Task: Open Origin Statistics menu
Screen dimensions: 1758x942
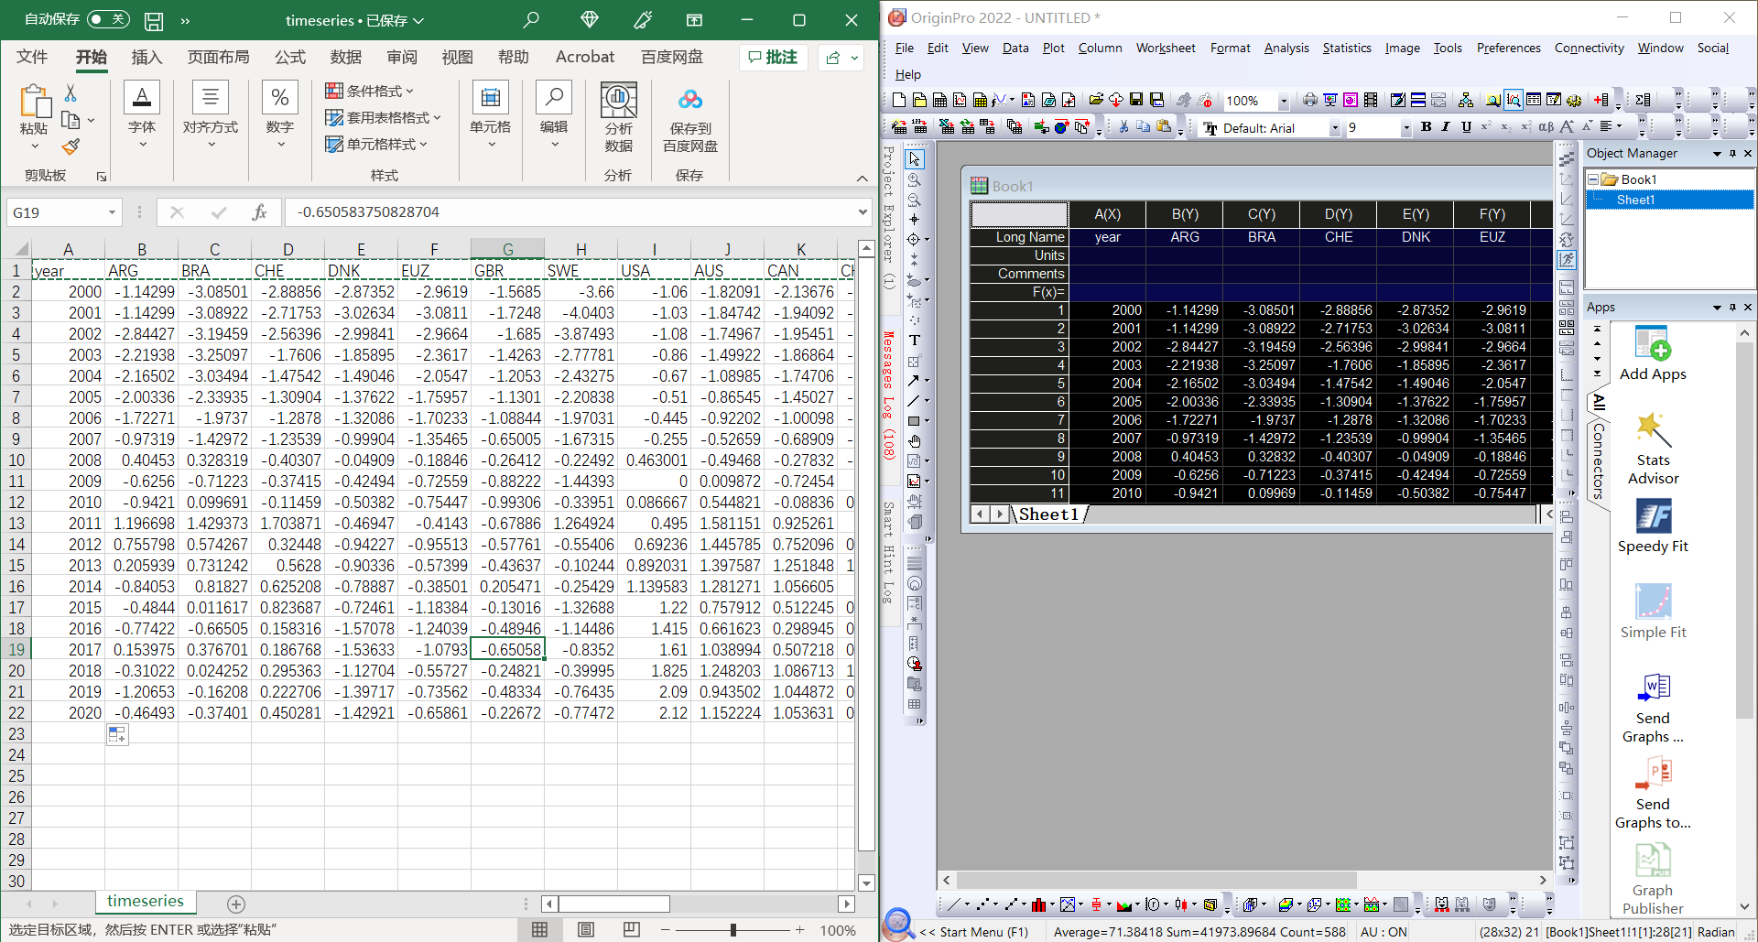Action: [x=1347, y=48]
